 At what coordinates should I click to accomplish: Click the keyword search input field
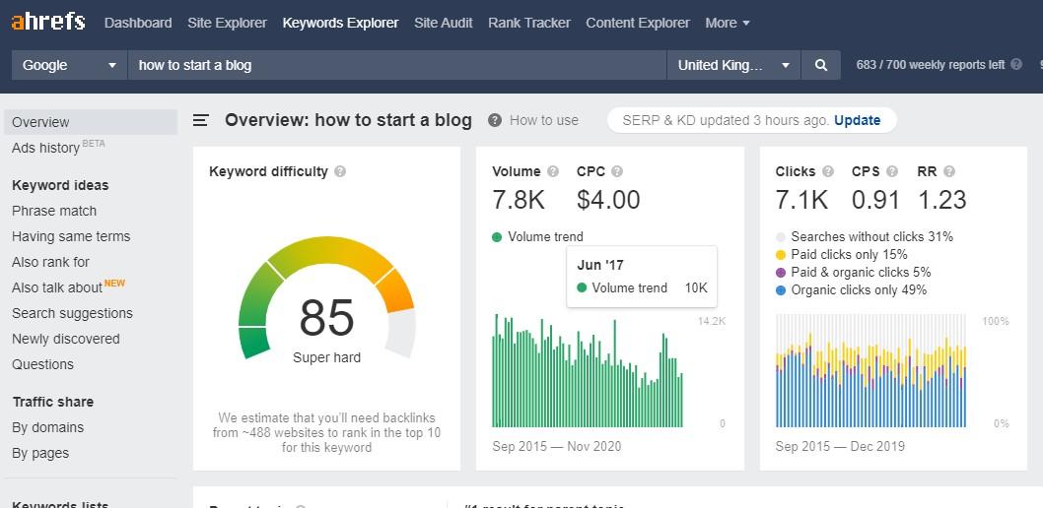click(x=396, y=65)
